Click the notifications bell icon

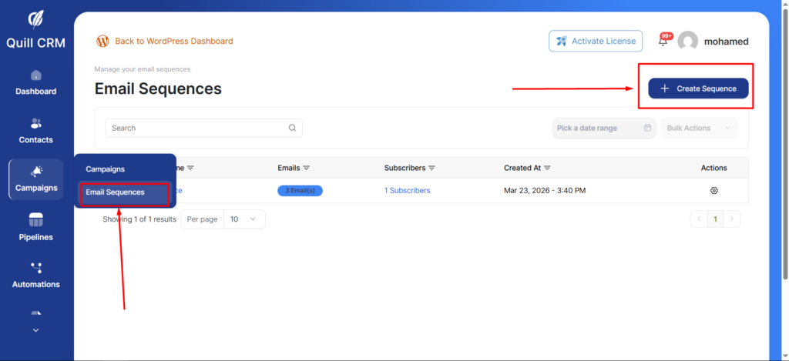[x=663, y=42]
